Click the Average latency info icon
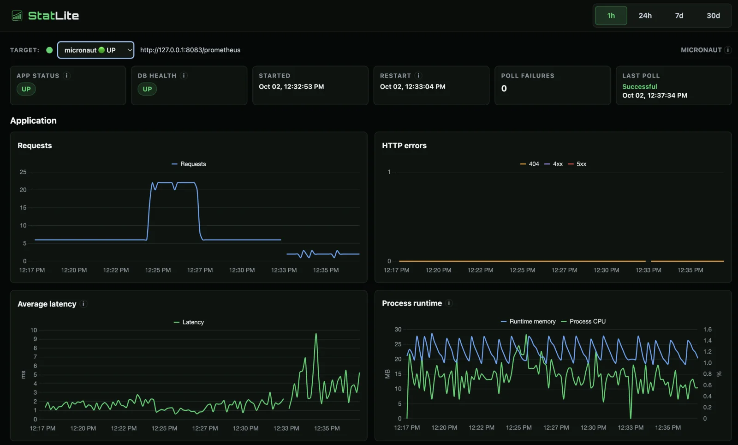Viewport: 738px width, 445px height. (x=83, y=304)
